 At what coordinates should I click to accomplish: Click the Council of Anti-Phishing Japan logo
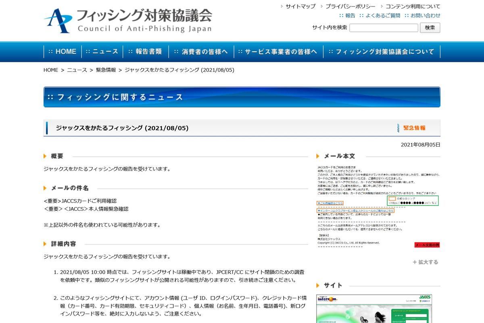[128, 21]
